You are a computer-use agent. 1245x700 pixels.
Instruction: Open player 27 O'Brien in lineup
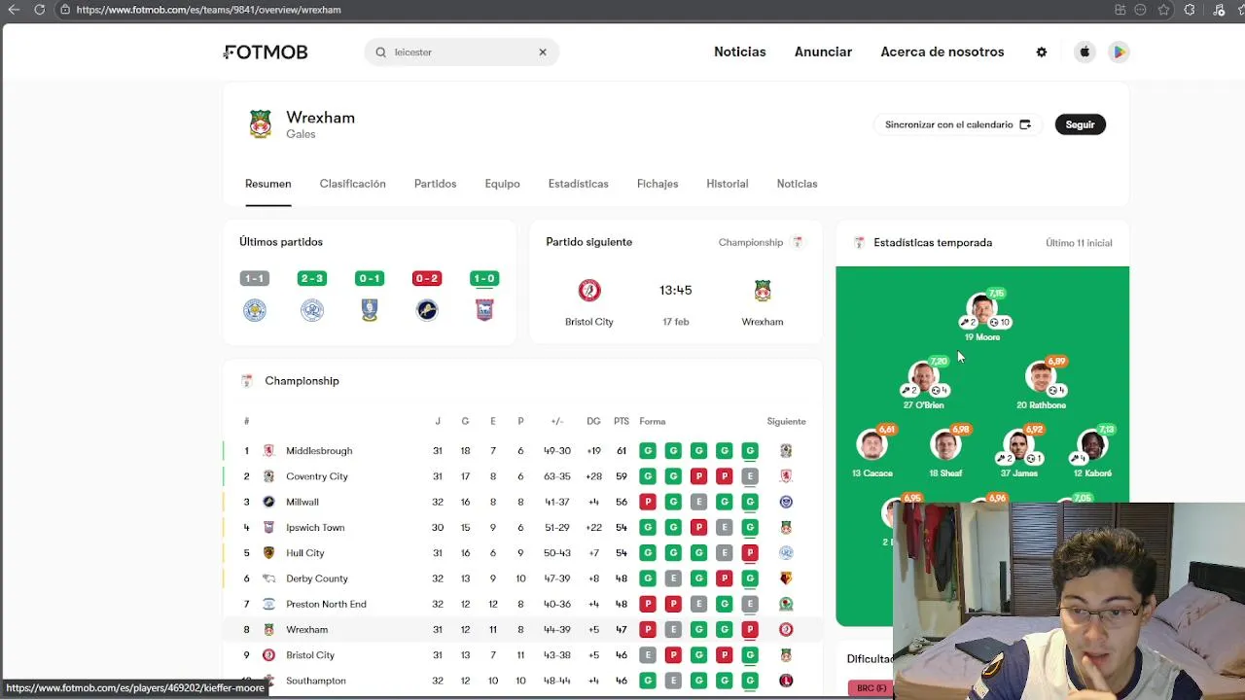(x=923, y=385)
